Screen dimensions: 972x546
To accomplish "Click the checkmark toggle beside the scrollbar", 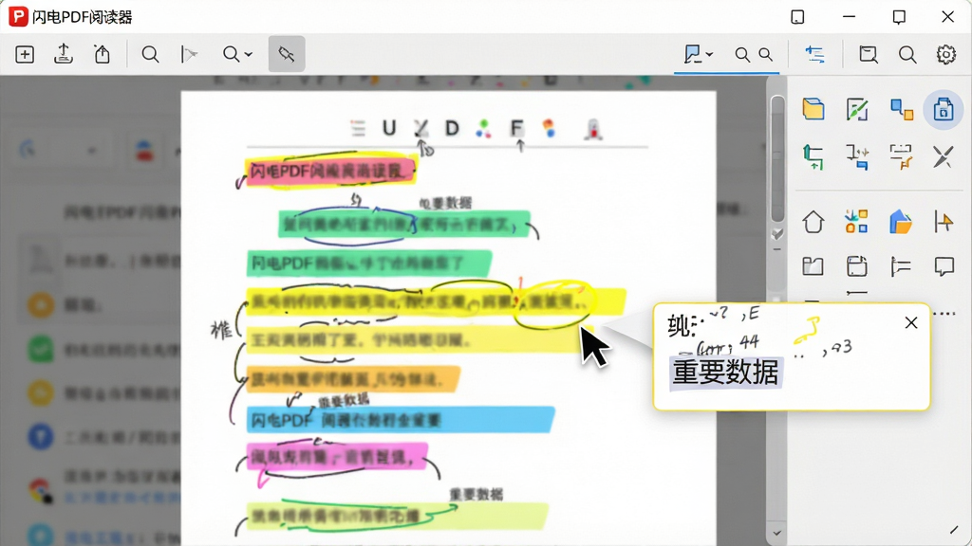I will pyautogui.click(x=776, y=234).
